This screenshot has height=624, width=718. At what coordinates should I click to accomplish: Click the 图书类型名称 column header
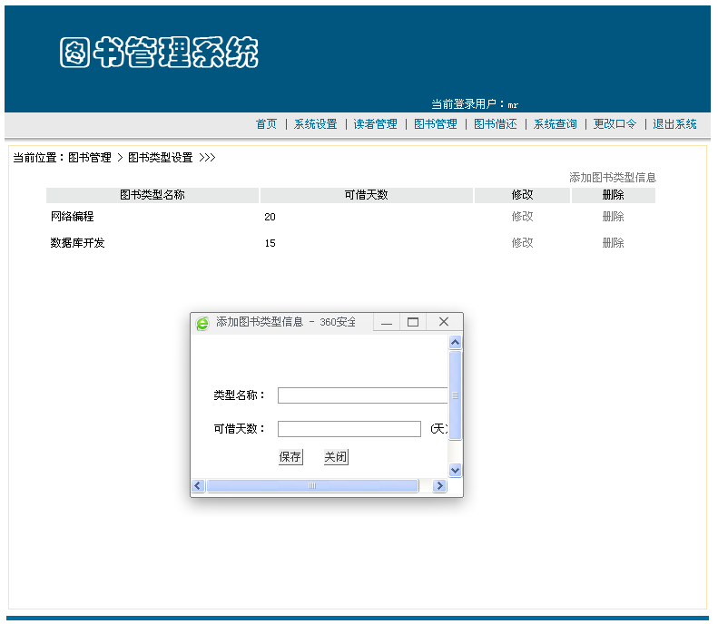(x=152, y=195)
